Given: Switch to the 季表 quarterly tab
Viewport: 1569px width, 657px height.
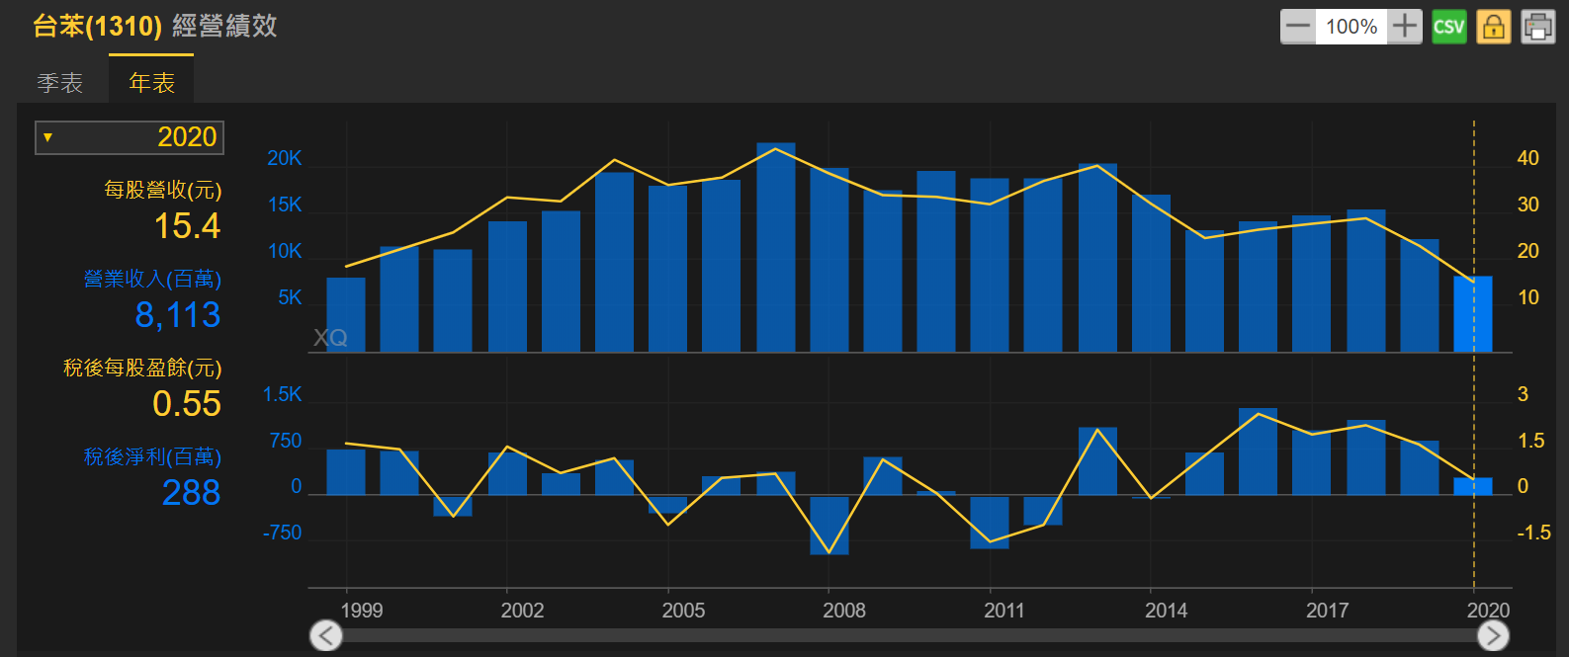Looking at the screenshot, I should click(x=60, y=83).
